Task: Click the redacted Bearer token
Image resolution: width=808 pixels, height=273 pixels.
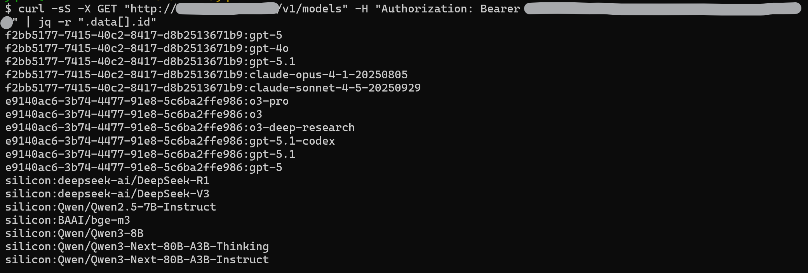Action: tap(662, 9)
